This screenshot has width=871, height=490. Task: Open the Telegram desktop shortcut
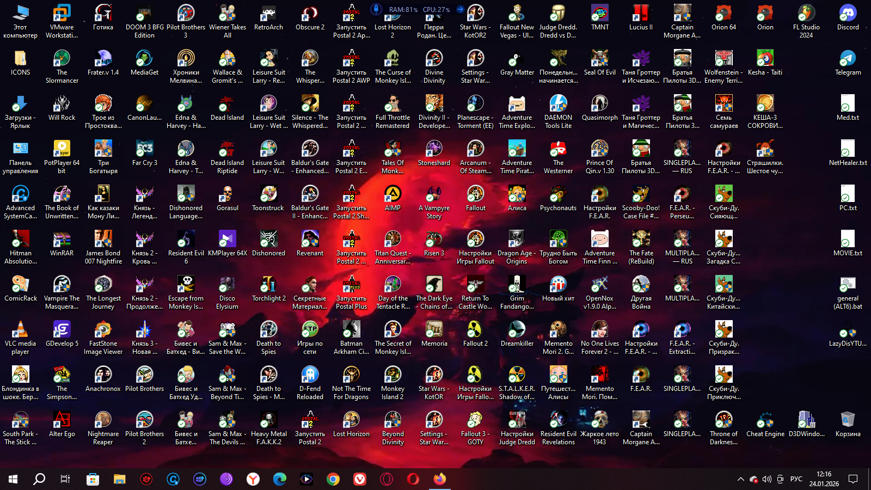[x=848, y=62]
